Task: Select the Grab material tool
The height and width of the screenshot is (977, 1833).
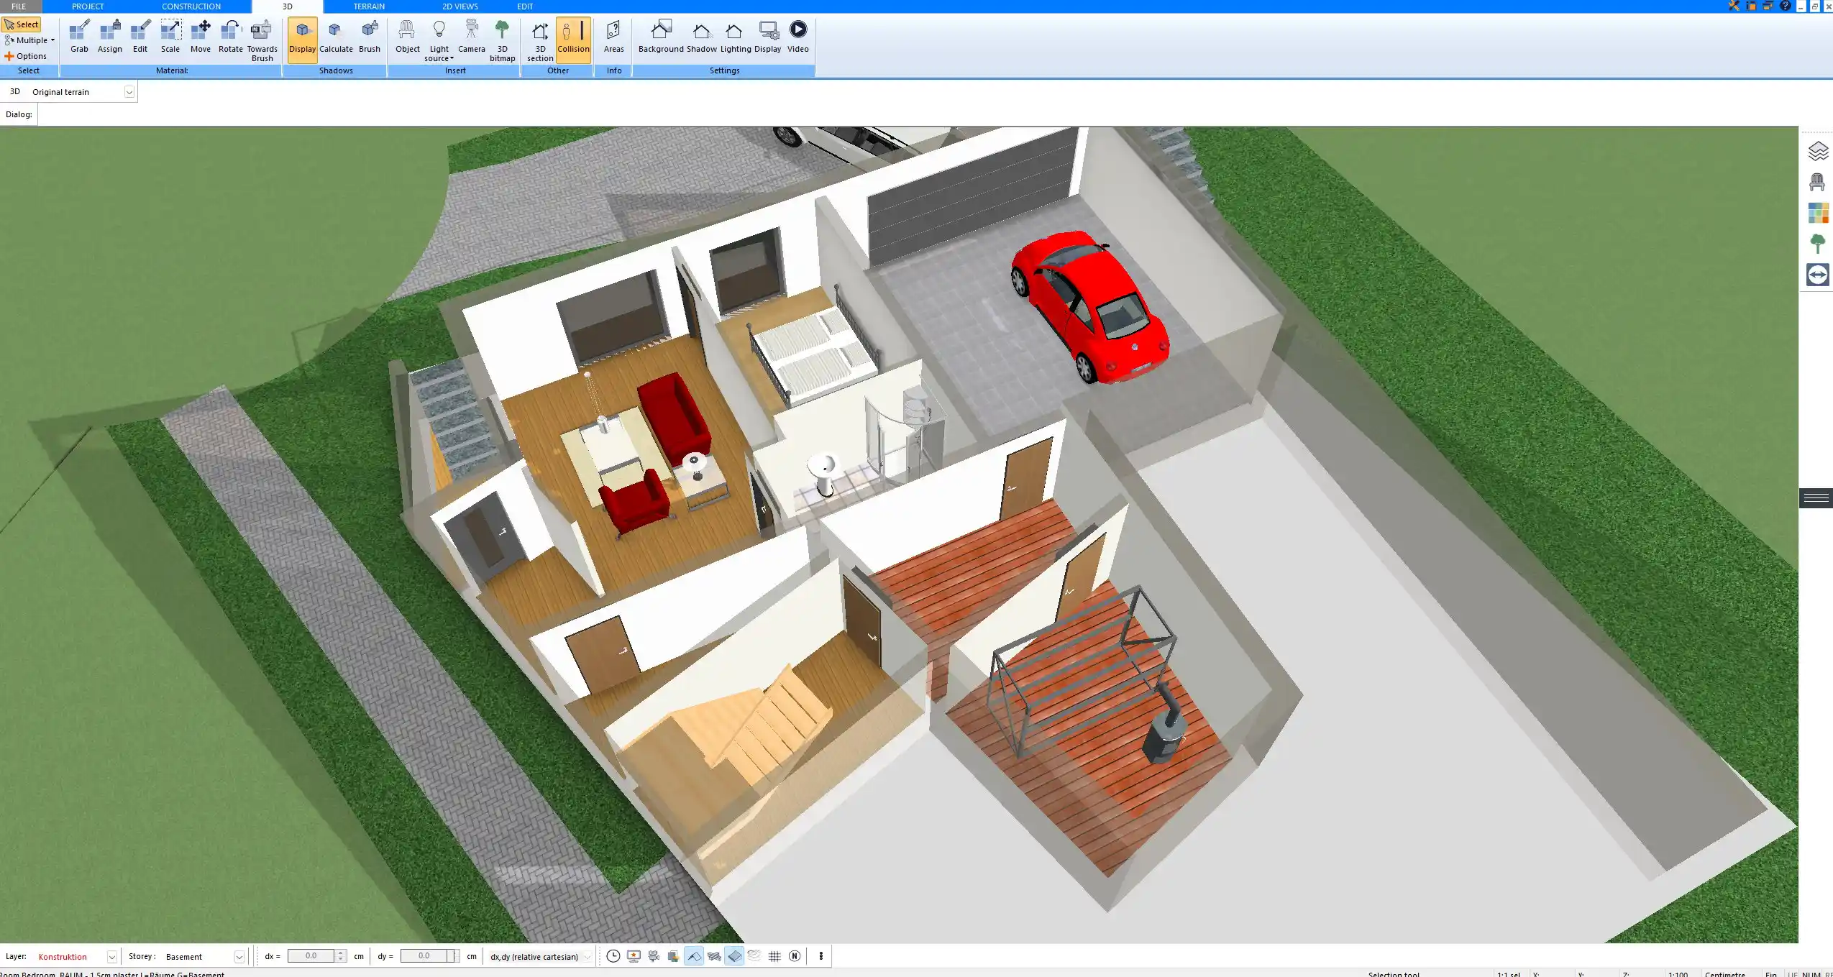Action: pyautogui.click(x=78, y=36)
